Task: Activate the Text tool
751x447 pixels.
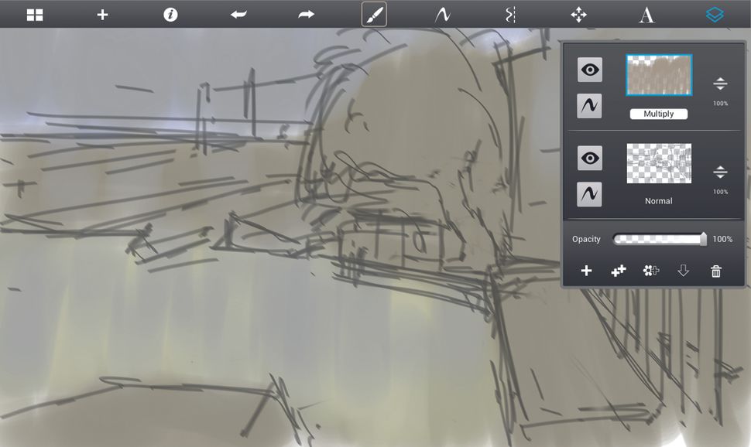Action: point(646,14)
